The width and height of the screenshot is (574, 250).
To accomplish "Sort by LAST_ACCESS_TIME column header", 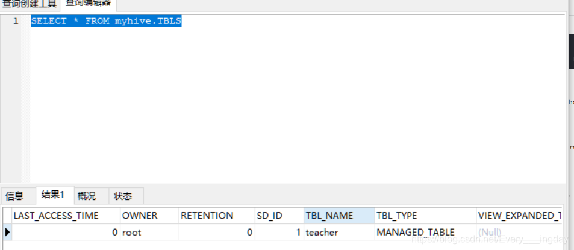I will tap(66, 216).
